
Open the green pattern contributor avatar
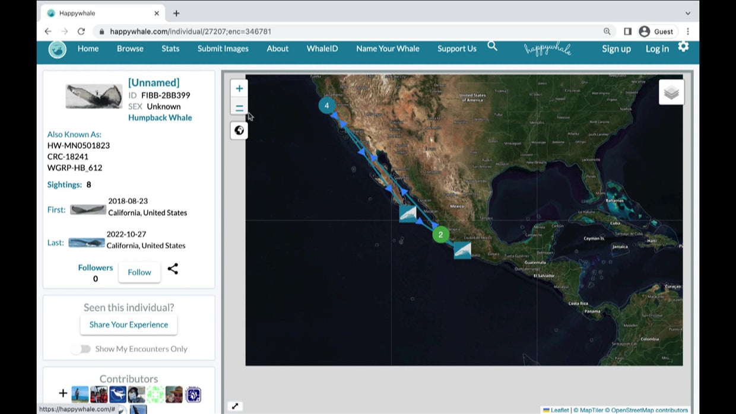pyautogui.click(x=156, y=394)
